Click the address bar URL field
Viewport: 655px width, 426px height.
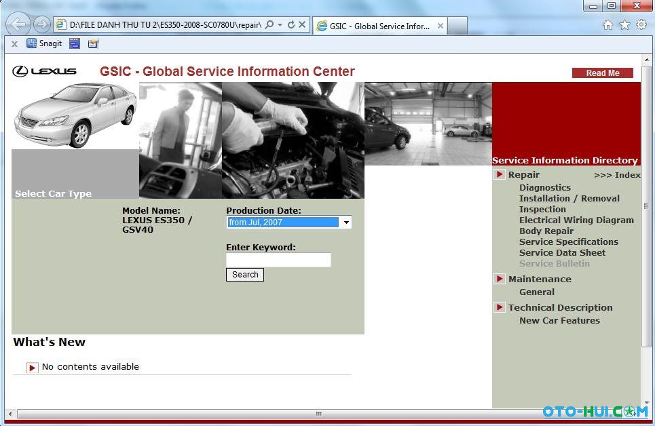click(x=165, y=24)
